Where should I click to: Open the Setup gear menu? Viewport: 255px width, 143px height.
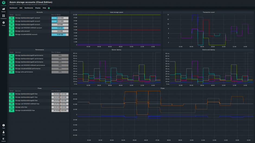(4, 24)
